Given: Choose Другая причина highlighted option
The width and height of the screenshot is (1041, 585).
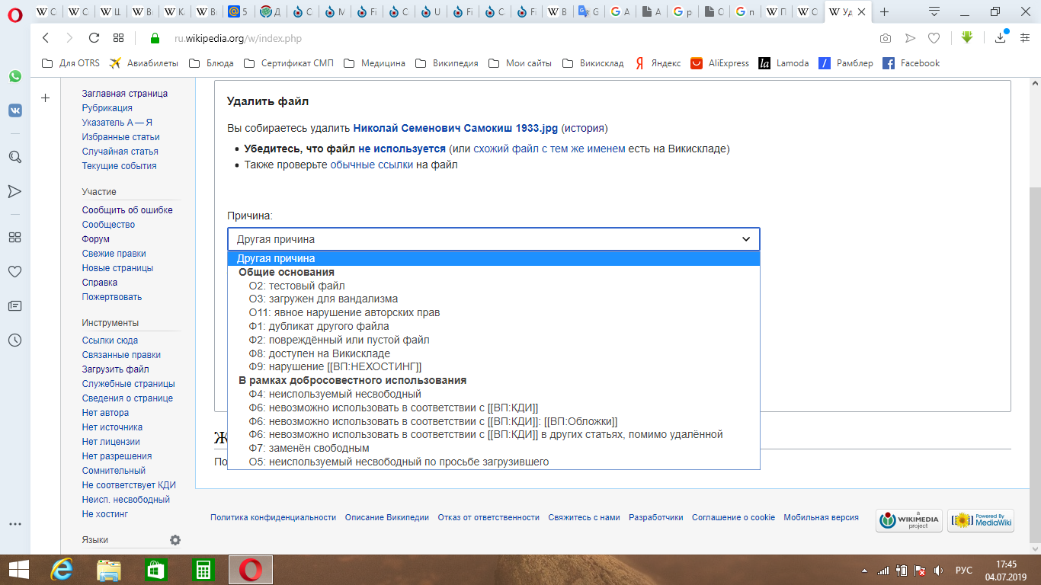Looking at the screenshot, I should [494, 258].
